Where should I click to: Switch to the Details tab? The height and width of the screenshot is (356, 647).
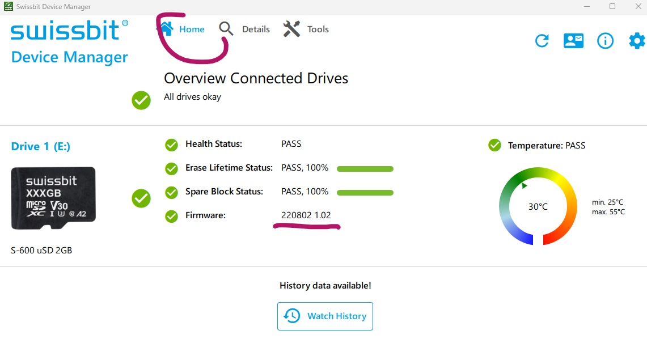[256, 29]
